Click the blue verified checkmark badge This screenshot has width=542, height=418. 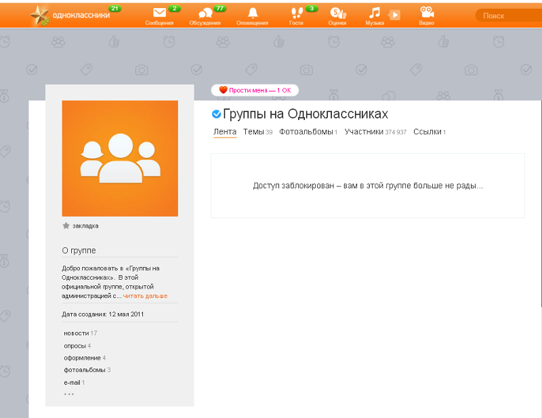pyautogui.click(x=216, y=114)
